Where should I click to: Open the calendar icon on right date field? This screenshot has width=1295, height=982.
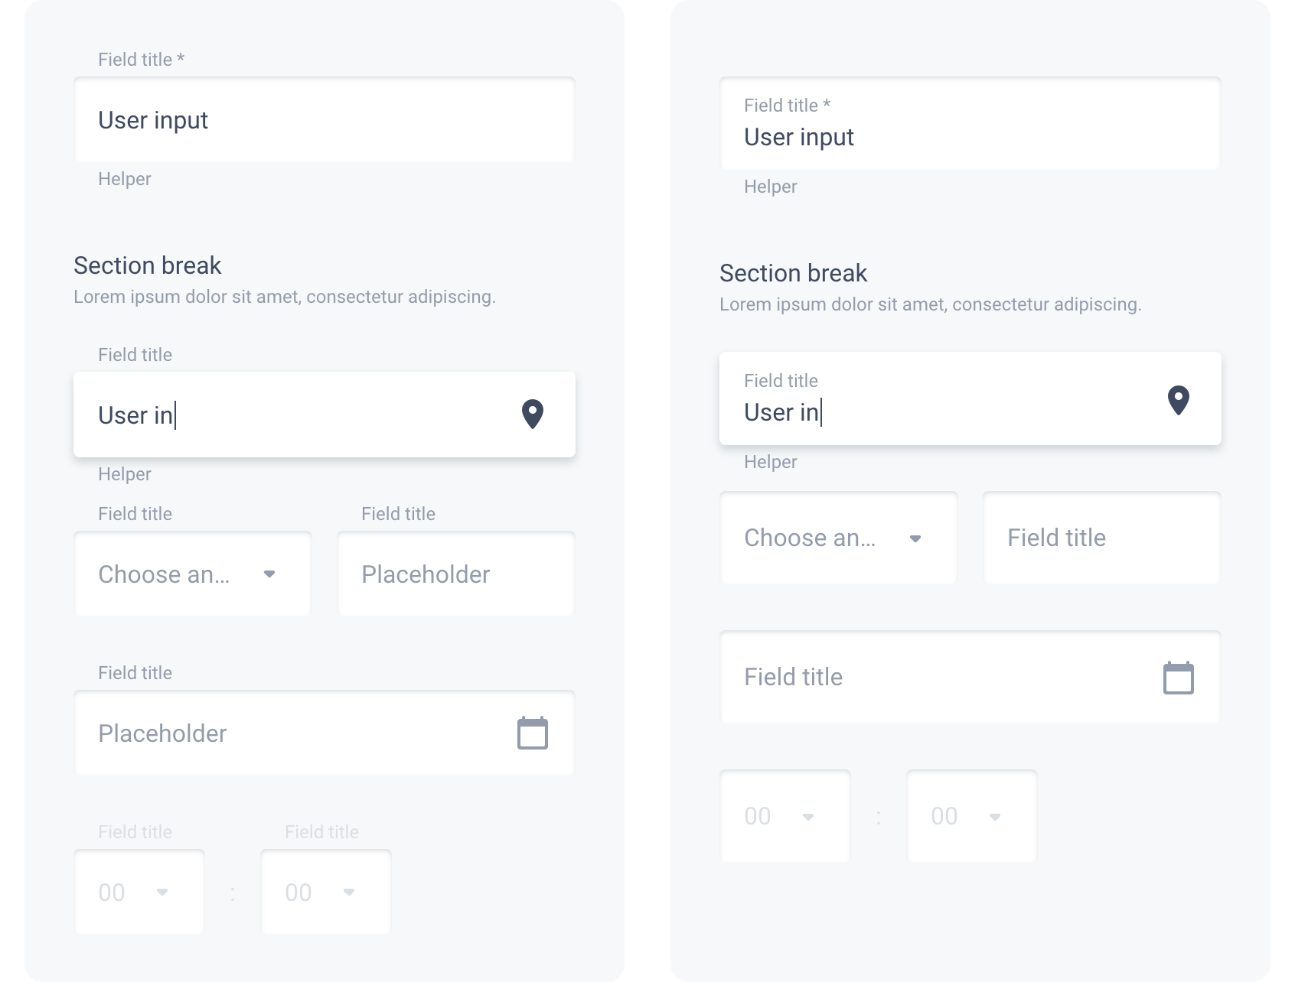tap(1179, 677)
